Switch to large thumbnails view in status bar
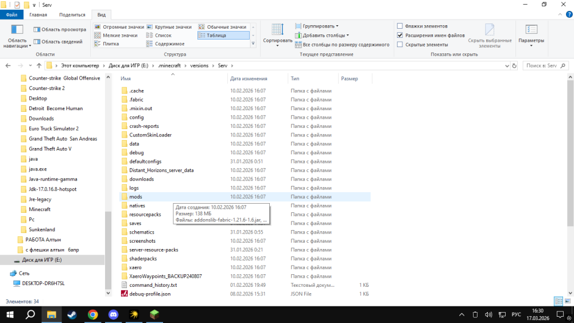This screenshot has height=323, width=574. pos(568,301)
